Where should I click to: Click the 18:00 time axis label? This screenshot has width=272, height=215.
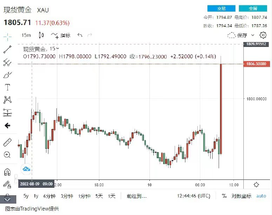pyautogui.click(x=99, y=185)
